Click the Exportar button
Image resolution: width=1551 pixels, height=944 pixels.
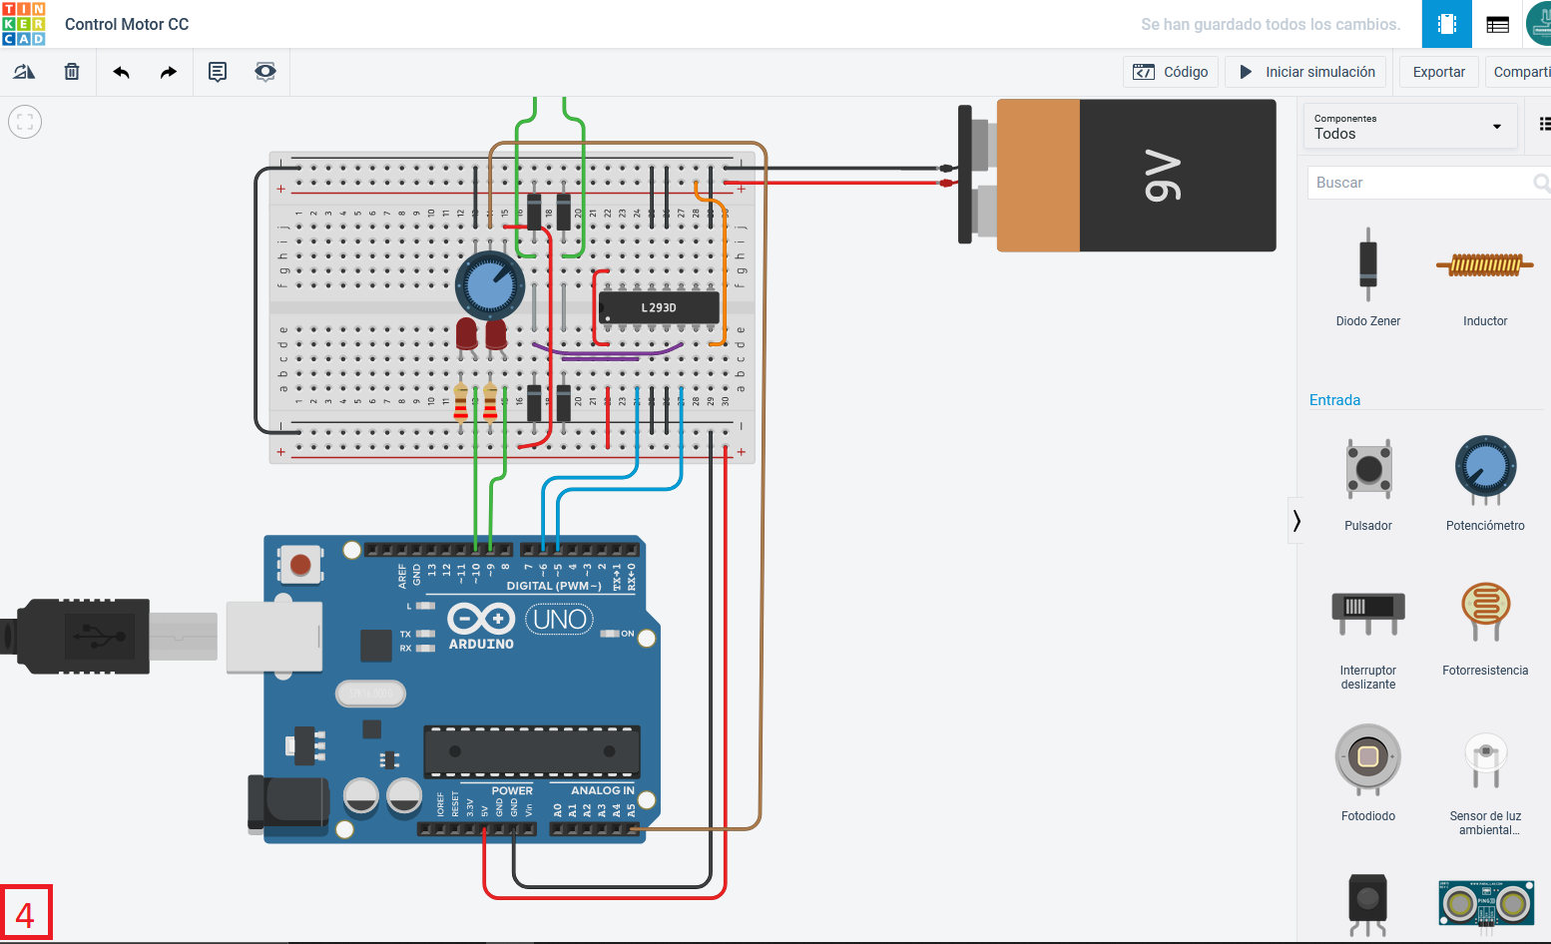(x=1439, y=72)
